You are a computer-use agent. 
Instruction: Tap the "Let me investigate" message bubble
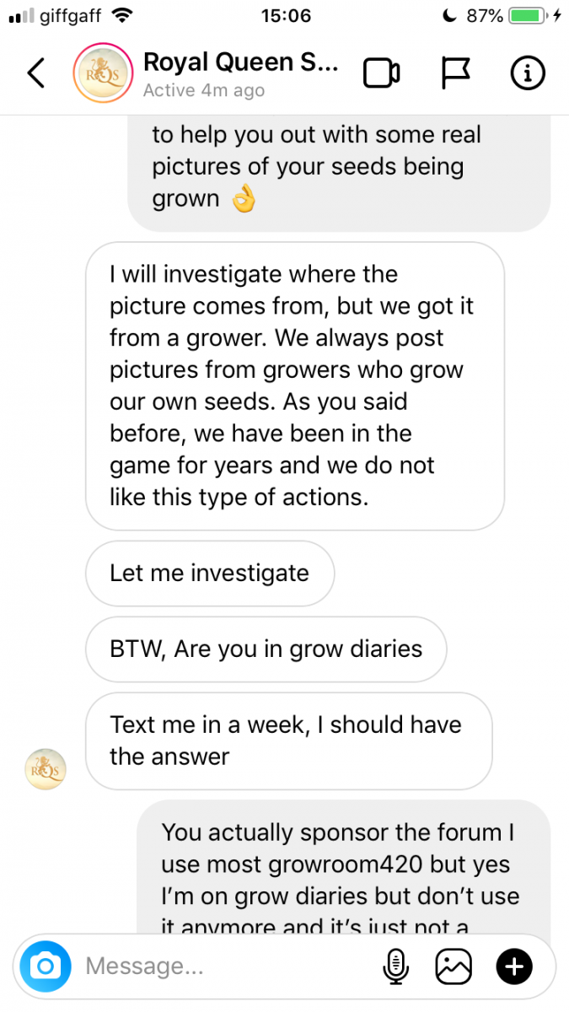[209, 573]
